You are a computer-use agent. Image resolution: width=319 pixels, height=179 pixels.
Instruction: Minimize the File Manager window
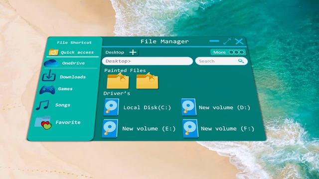214,41
